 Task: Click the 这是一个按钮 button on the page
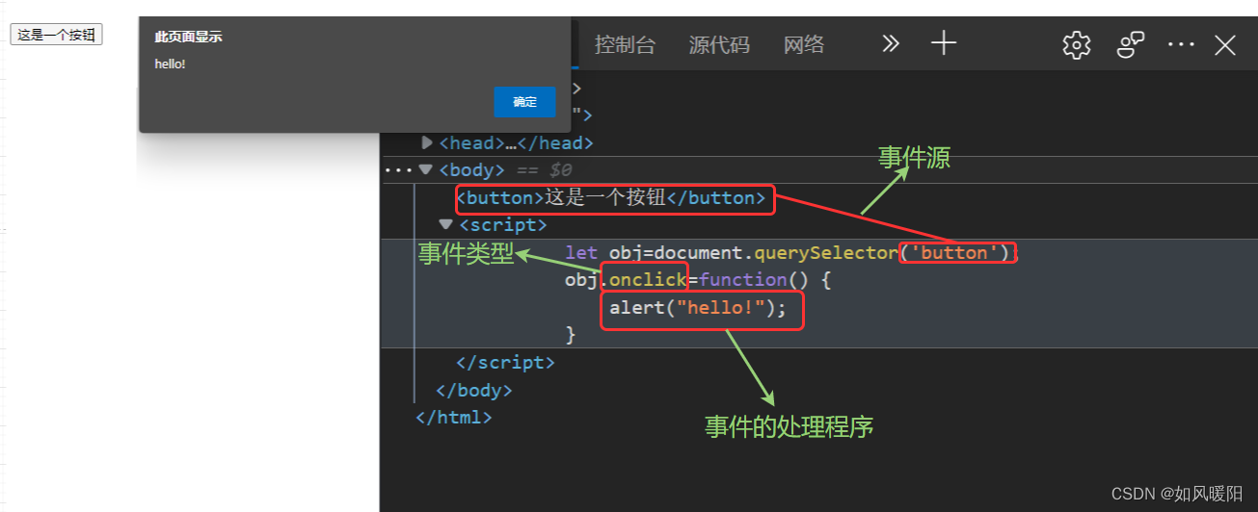(56, 35)
